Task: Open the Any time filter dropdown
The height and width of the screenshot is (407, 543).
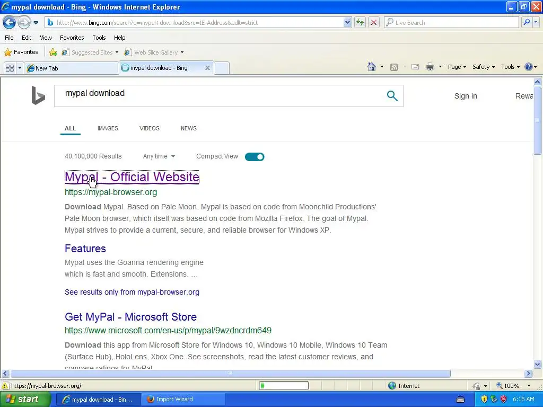Action: coord(159,156)
